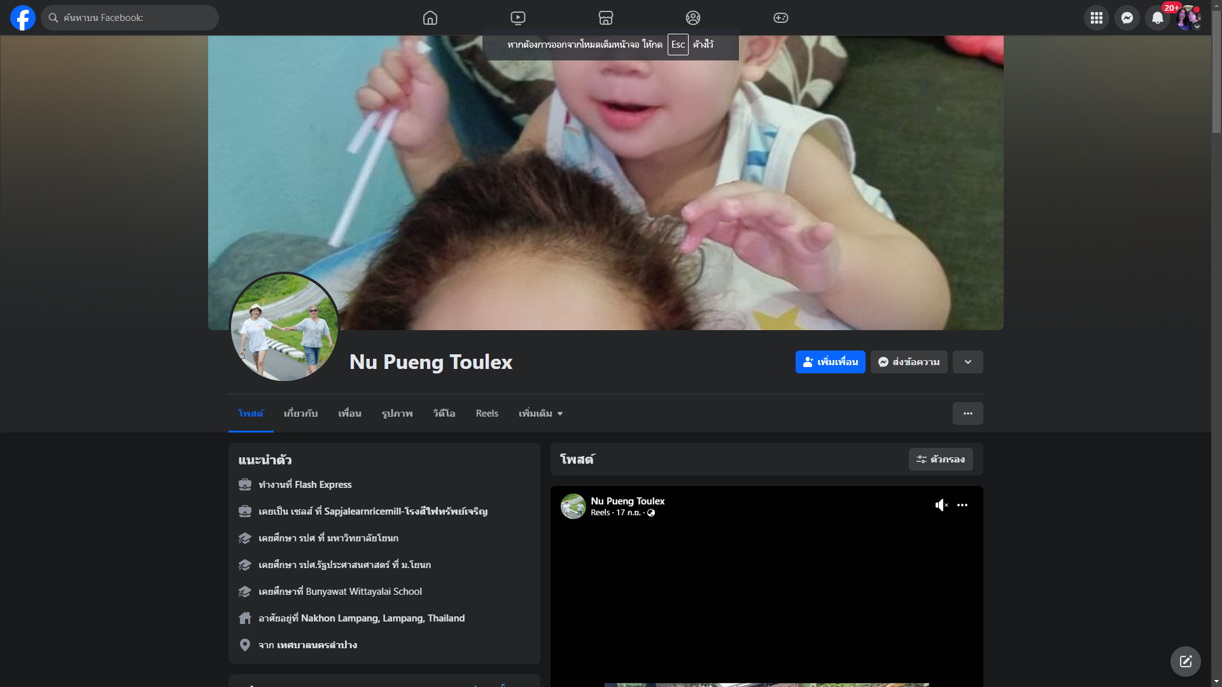Image resolution: width=1222 pixels, height=687 pixels.
Task: Go to Home feed icon
Action: 430,18
